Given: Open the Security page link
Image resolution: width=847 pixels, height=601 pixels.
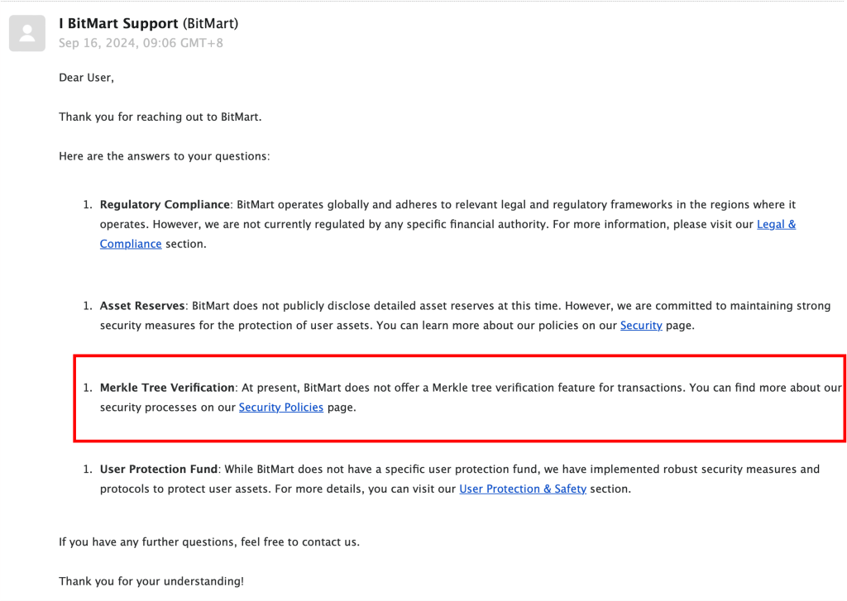Looking at the screenshot, I should click(641, 326).
